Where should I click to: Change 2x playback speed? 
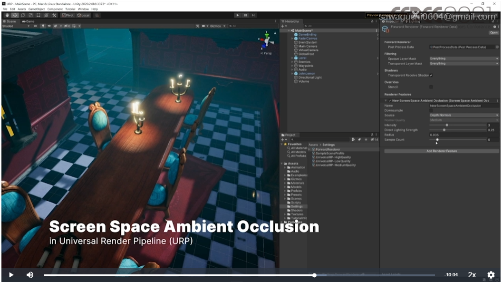coord(472,275)
